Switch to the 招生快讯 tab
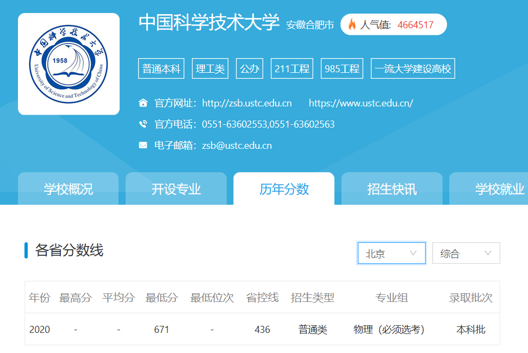Screen dimensions: 528x353 (x=391, y=188)
